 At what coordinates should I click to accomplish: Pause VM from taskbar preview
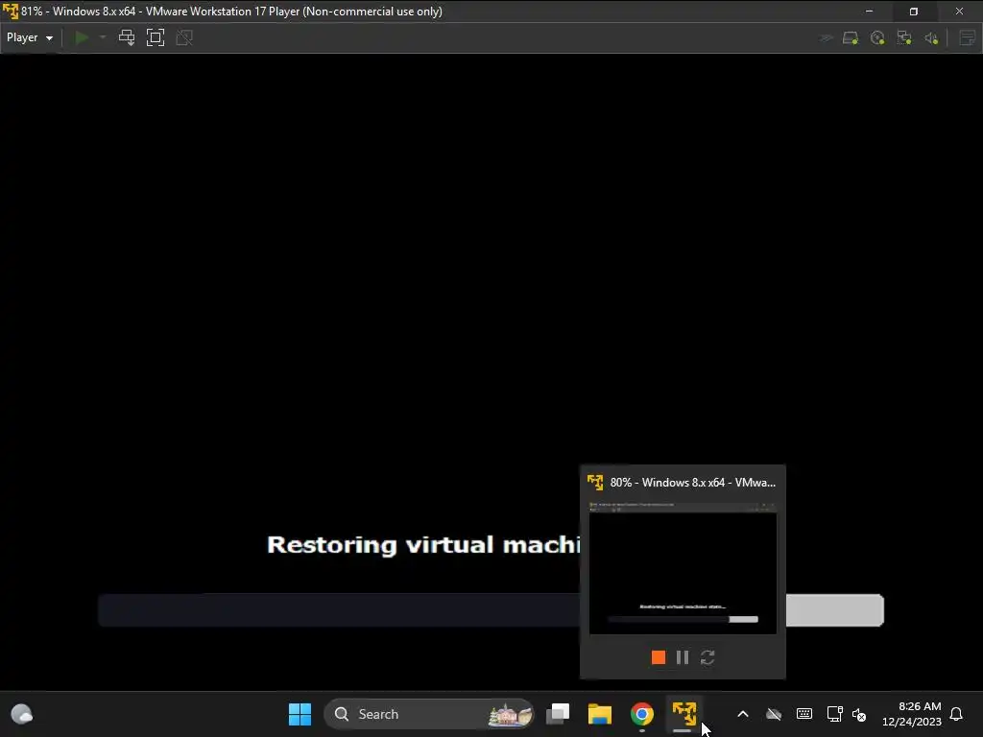pyautogui.click(x=683, y=656)
